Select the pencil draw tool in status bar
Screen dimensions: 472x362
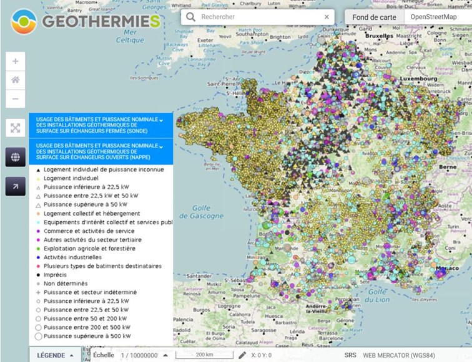tap(242, 355)
